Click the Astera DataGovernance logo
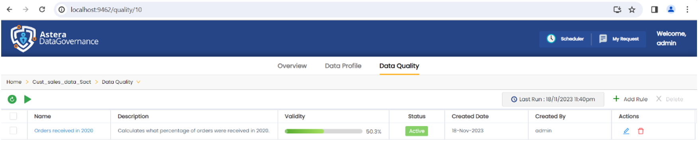Image resolution: width=699 pixels, height=160 pixels. (x=55, y=39)
